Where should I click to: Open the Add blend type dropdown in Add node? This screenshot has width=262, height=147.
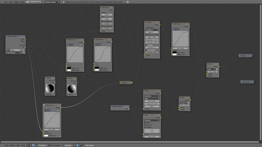(212, 69)
